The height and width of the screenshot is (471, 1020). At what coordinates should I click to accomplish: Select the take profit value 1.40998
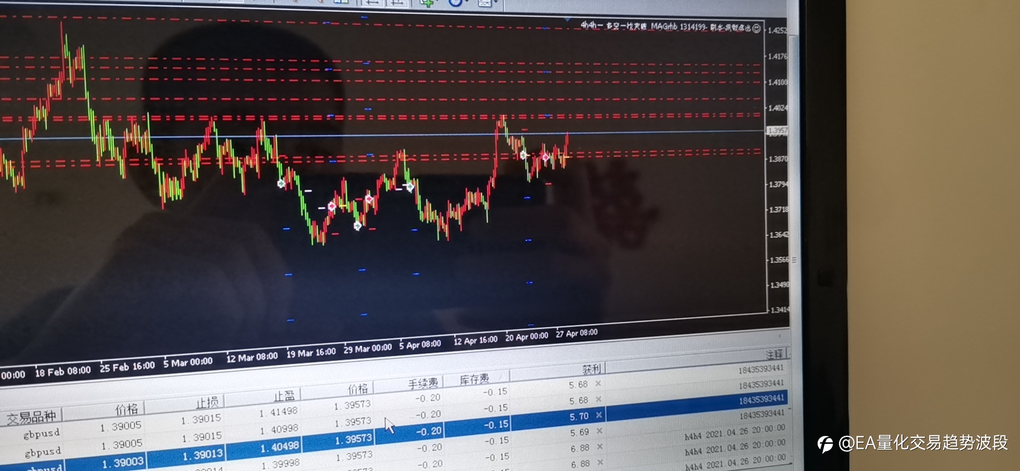pos(279,429)
